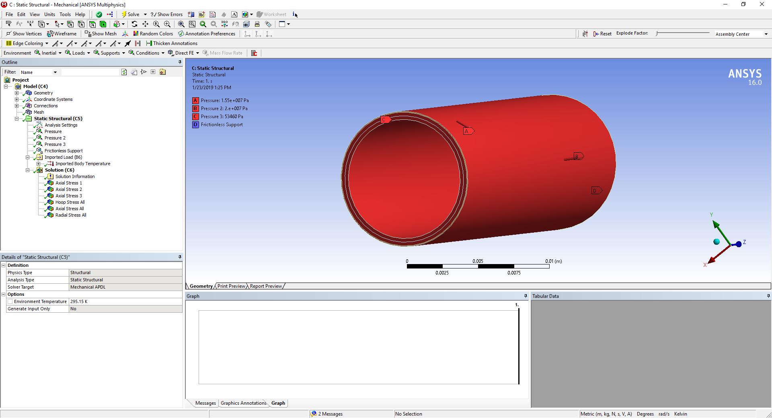Viewport: 772px width, 418px height.
Task: Toggle Show Vertices display
Action: 24,34
